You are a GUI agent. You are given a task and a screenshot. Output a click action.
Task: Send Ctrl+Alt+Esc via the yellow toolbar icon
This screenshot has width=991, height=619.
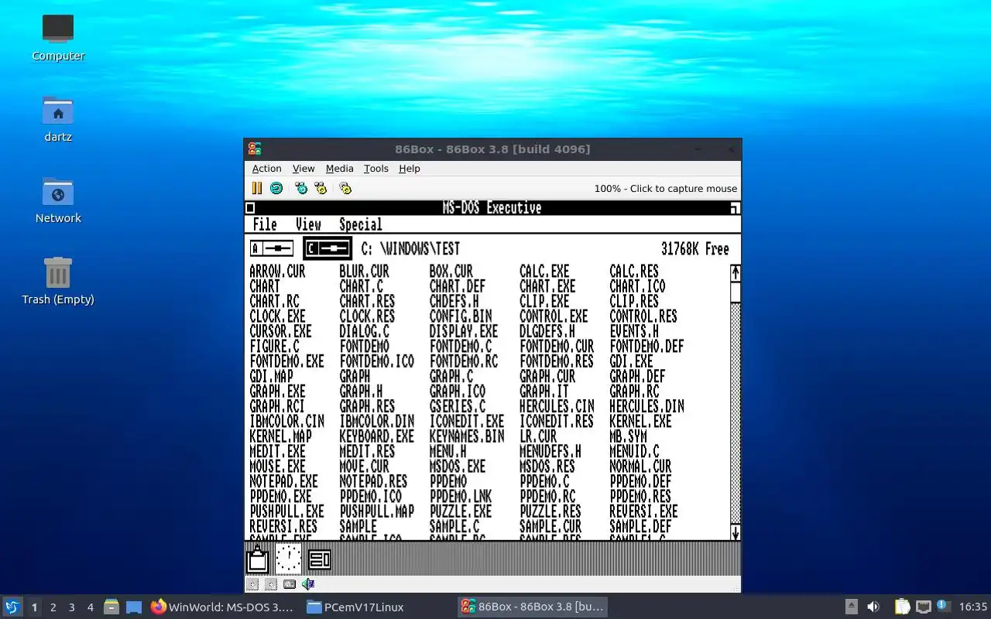click(x=321, y=188)
